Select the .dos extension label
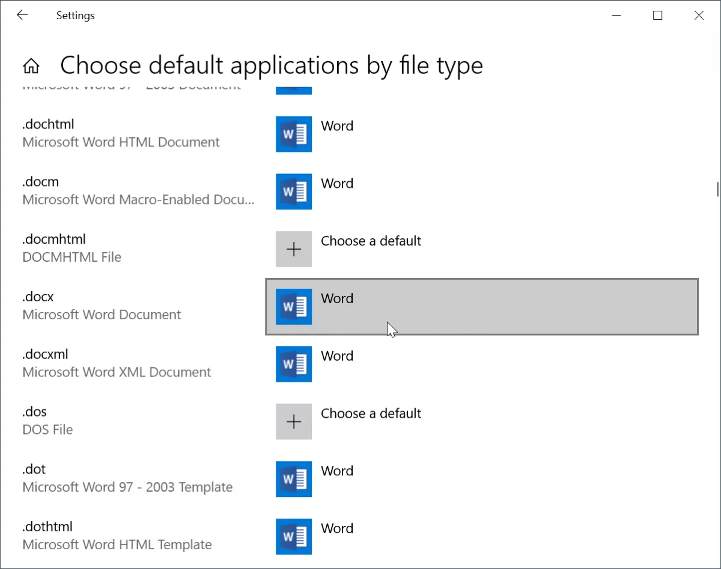This screenshot has width=721, height=569. click(x=35, y=412)
